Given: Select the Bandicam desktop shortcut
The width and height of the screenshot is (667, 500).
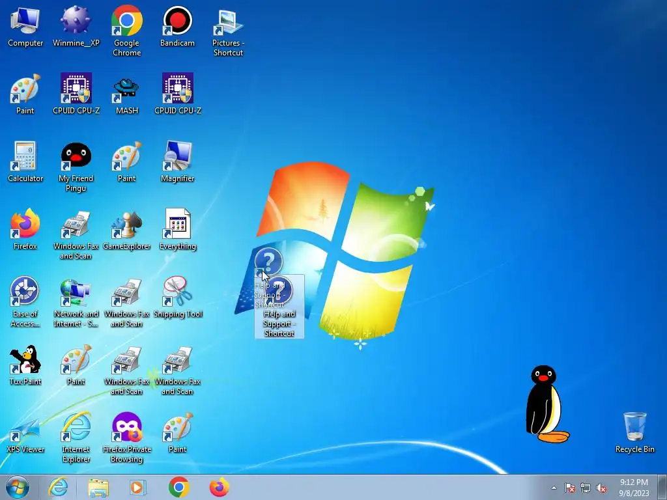Looking at the screenshot, I should 177,26.
